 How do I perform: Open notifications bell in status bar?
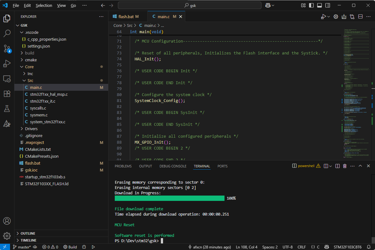pyautogui.click(x=369, y=247)
